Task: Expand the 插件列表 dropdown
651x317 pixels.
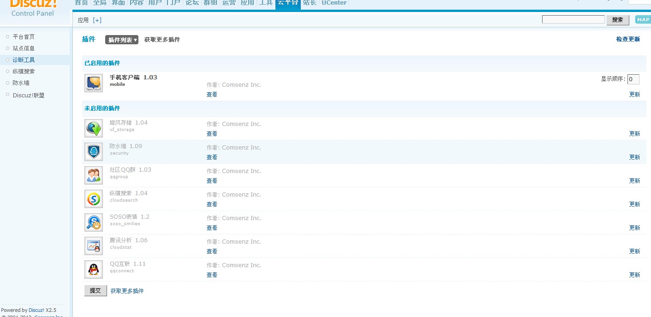Action: (x=122, y=40)
